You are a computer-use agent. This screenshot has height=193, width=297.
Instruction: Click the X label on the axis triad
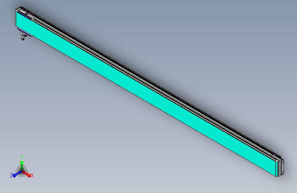point(32,176)
